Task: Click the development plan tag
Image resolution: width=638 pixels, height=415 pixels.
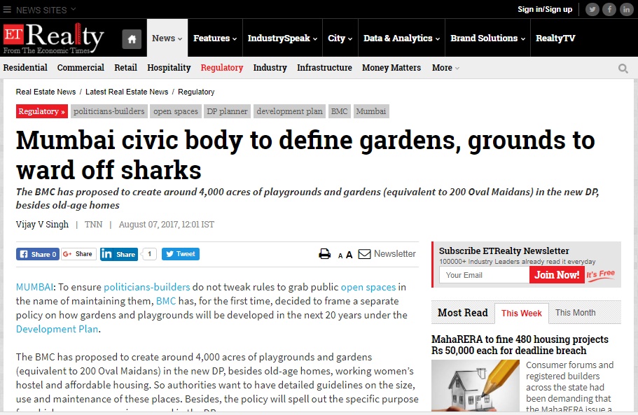Action: (290, 111)
